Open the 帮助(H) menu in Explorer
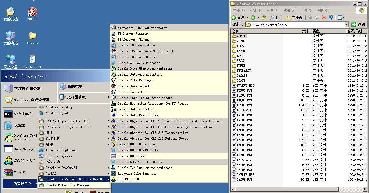369x193 pixels. coord(323,10)
